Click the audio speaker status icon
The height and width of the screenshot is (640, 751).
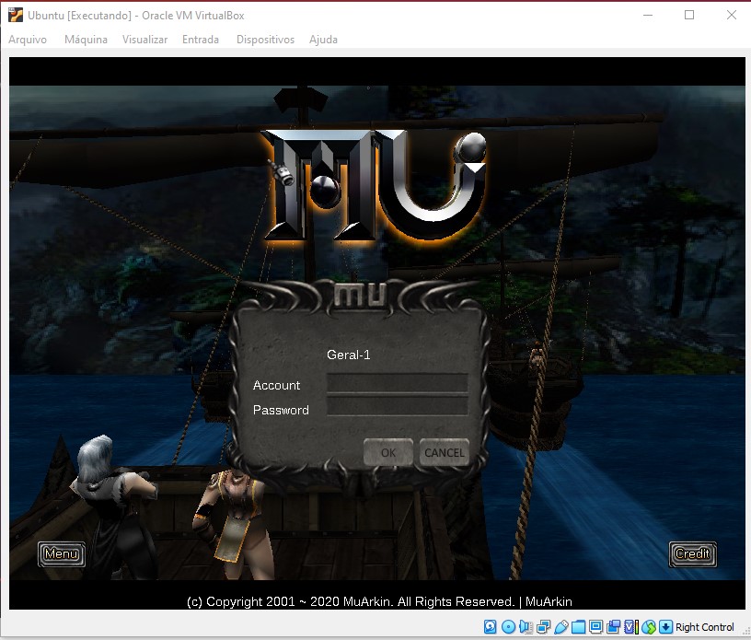point(526,626)
